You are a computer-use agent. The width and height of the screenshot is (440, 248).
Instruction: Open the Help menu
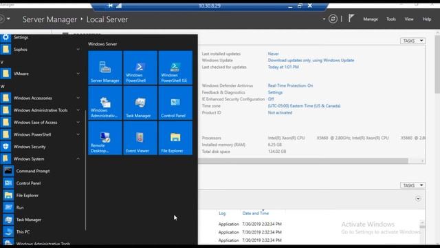(x=427, y=19)
